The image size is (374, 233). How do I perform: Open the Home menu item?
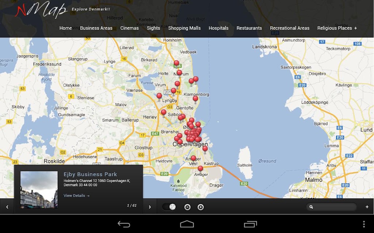[x=66, y=28]
